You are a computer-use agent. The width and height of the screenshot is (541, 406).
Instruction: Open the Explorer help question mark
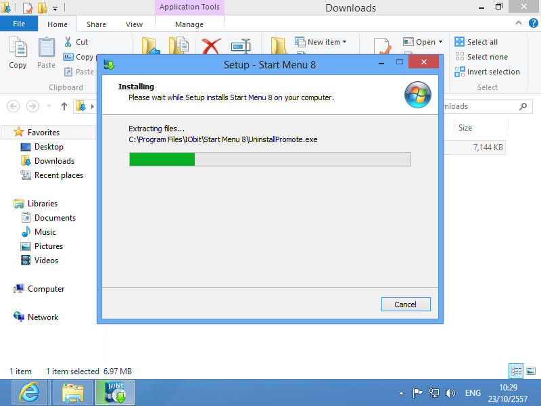pyautogui.click(x=533, y=23)
